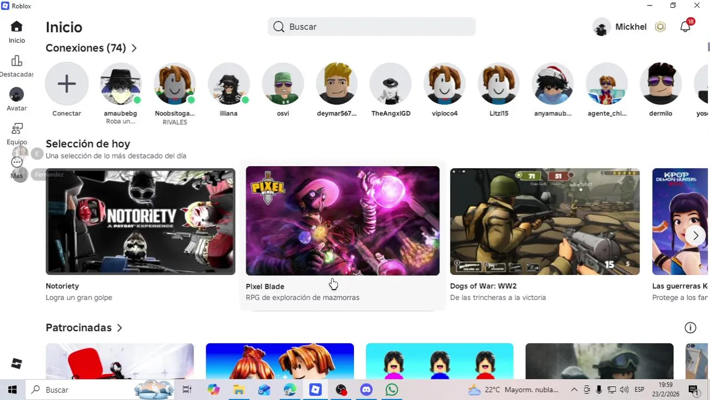Open dermilo friend avatar
Screen dimensions: 710x400
pyautogui.click(x=661, y=84)
